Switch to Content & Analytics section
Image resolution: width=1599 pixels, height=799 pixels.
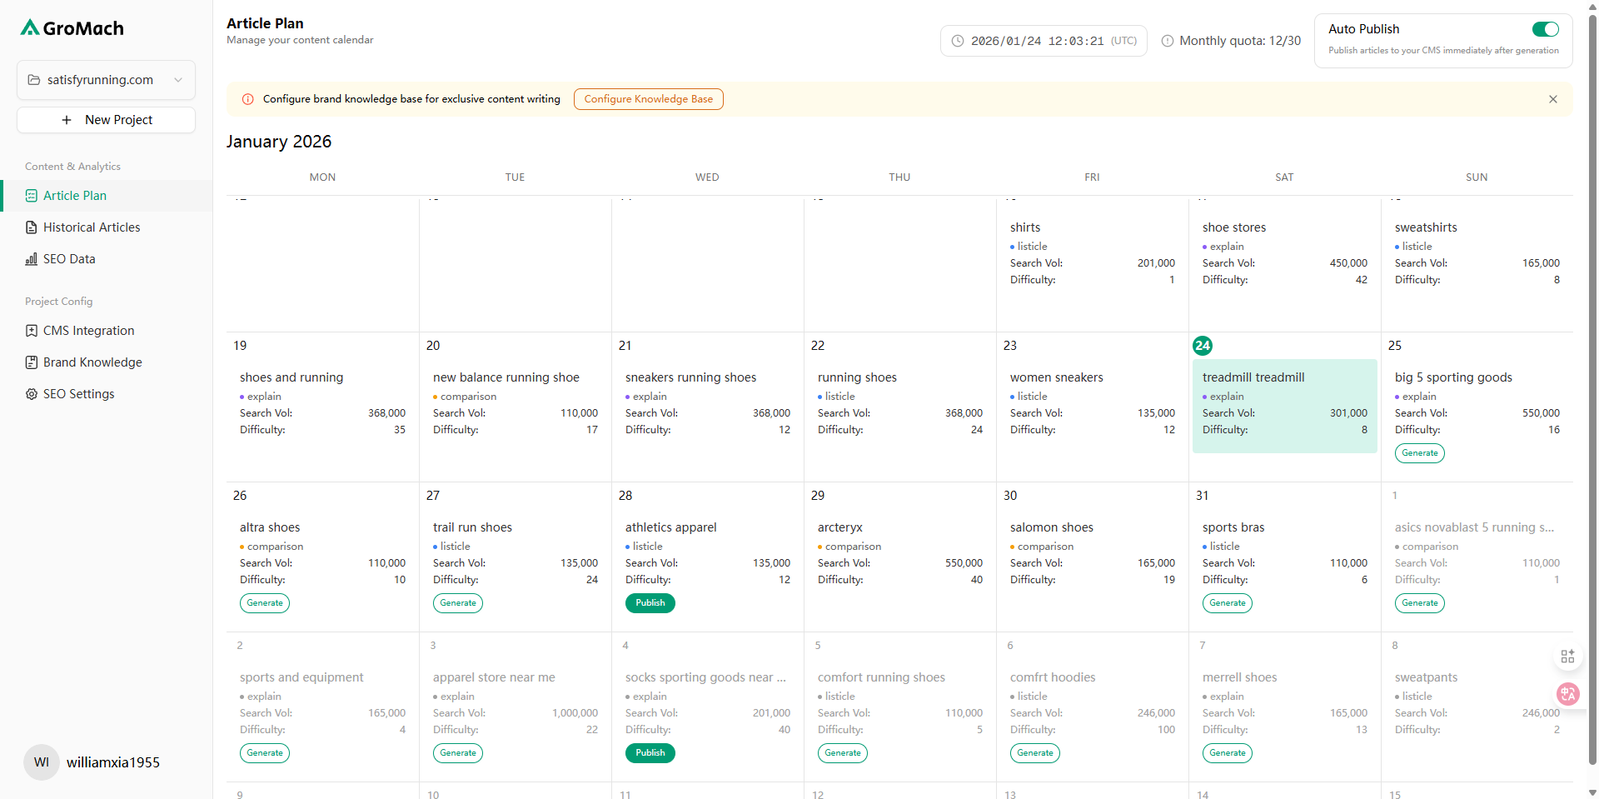coord(72,166)
